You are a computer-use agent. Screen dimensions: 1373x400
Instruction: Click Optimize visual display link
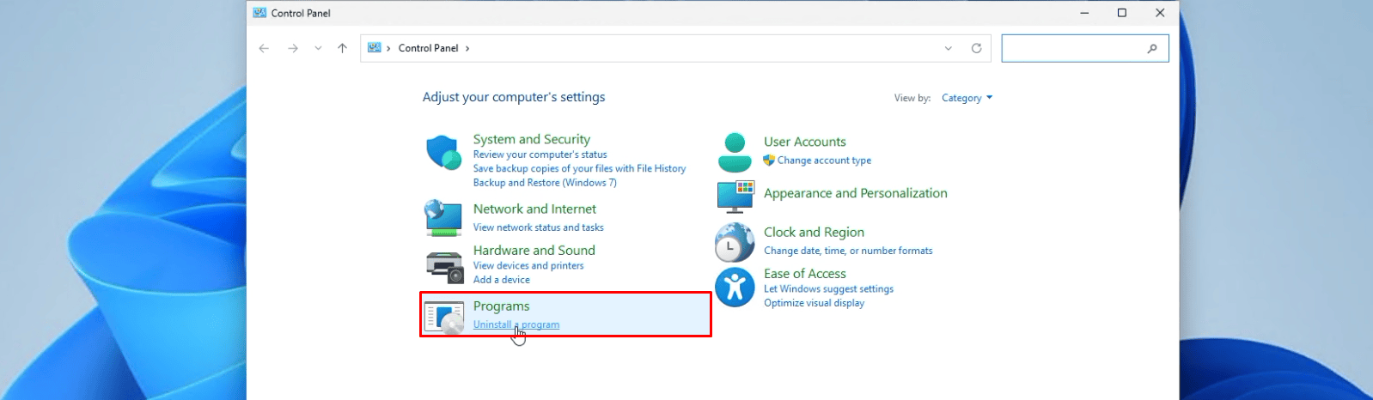[814, 302]
